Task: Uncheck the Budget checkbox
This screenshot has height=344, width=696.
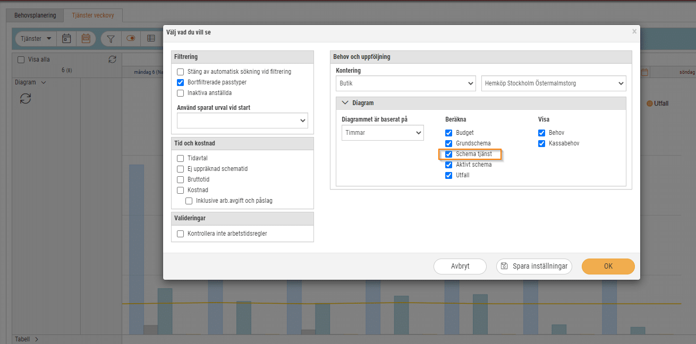Action: [449, 133]
